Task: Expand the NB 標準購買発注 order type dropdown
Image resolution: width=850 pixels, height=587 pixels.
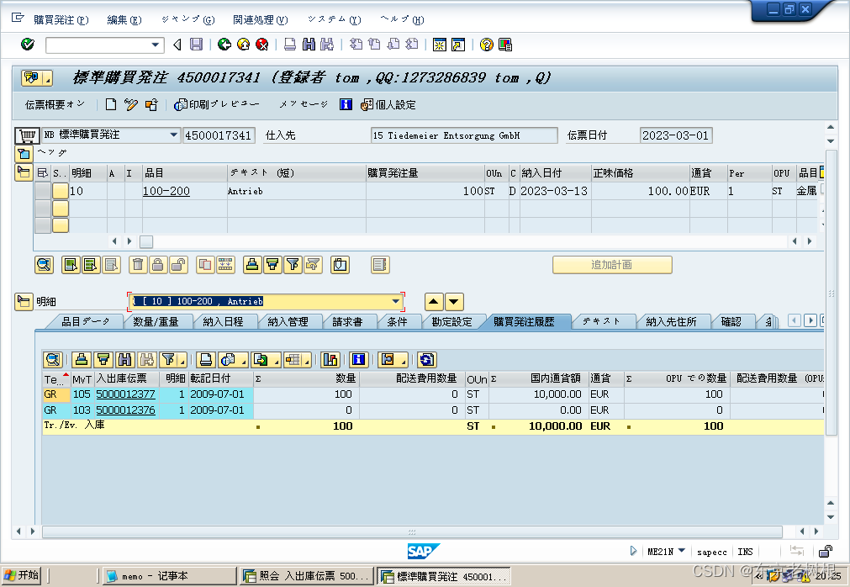Action: (x=174, y=135)
